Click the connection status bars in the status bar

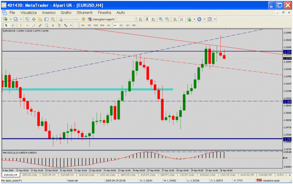tap(259, 180)
